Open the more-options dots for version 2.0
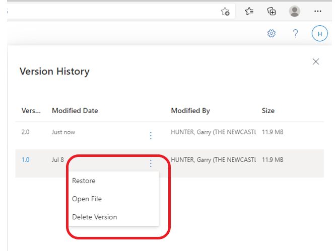 point(151,135)
